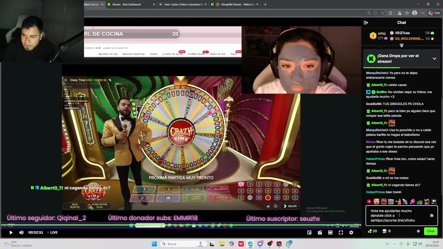Expand the Gana Drops banner chevron
The height and width of the screenshot is (249, 443).
pyautogui.click(x=434, y=58)
